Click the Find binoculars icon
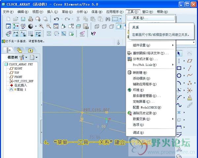198x158 pixels. point(108,19)
